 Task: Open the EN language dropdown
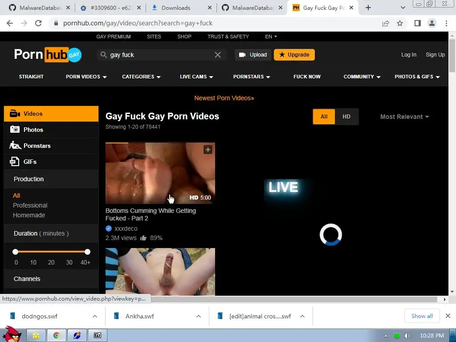coord(271,37)
